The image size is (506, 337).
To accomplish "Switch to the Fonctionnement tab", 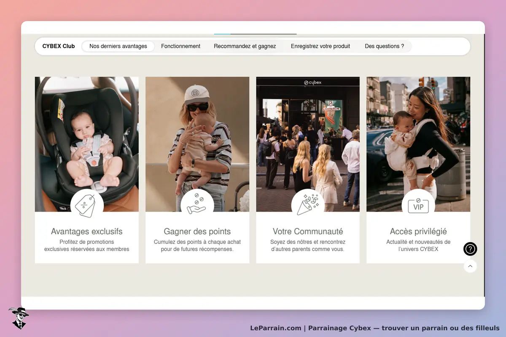I will tap(180, 46).
